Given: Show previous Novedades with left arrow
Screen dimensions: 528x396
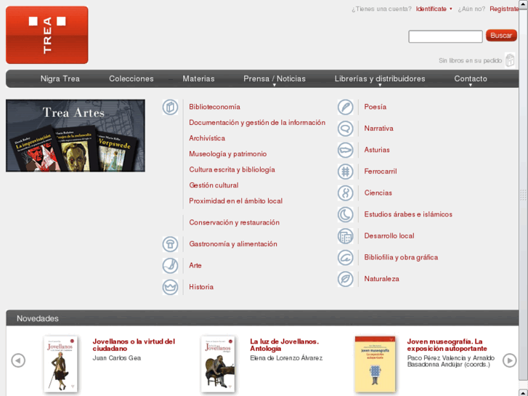Looking at the screenshot, I should click(18, 360).
